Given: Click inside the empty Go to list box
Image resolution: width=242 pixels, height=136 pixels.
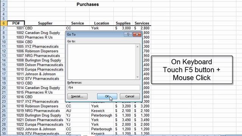Looking at the screenshot, I should [101, 62].
